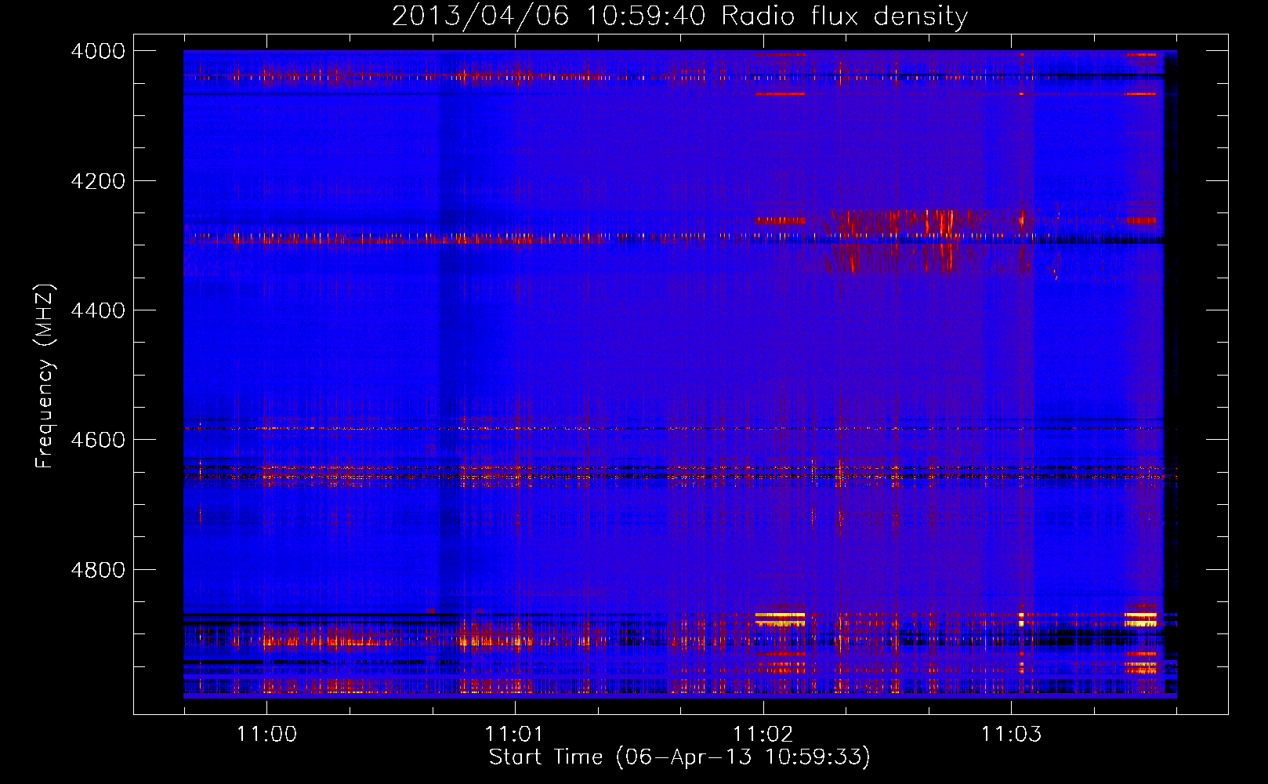Click the 'Frequency (MHZ)' axis title

(x=45, y=376)
